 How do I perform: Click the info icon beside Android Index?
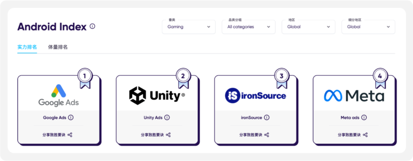pos(93,26)
